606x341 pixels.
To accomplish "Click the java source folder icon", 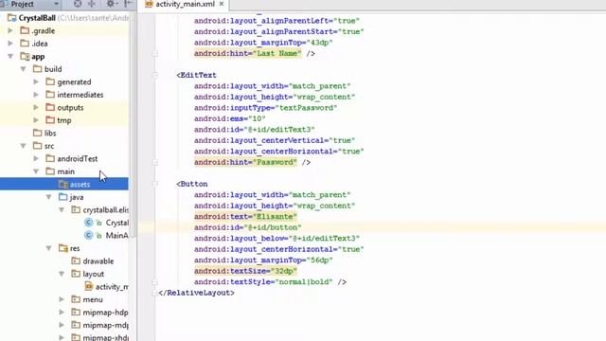I will [x=63, y=197].
